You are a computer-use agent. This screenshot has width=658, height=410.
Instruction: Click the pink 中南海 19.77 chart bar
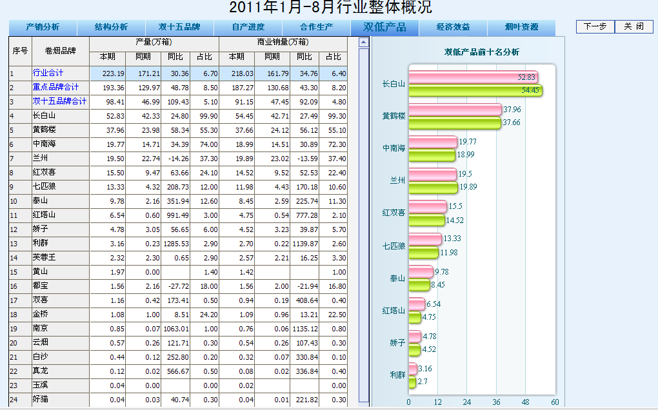(433, 142)
